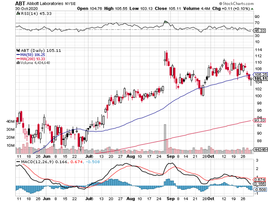Click Aug on the price chart date axis
Screen dimensions: 268x202
[x=131, y=156]
